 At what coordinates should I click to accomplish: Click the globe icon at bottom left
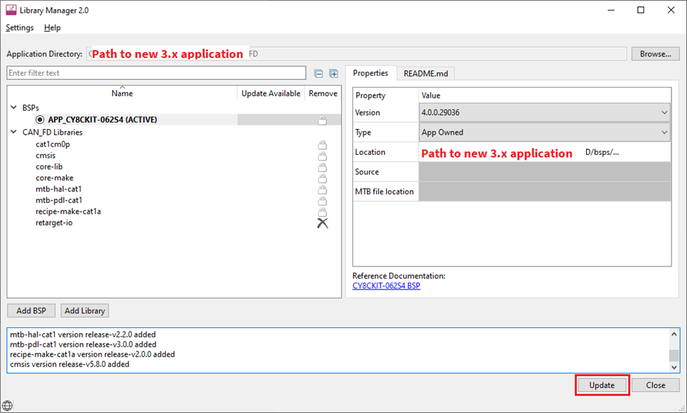coord(7,405)
